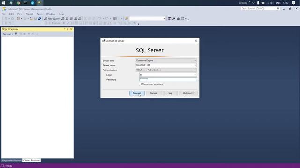Click the New Query toolbar button
The width and height of the screenshot is (300, 168).
pyautogui.click(x=52, y=19)
